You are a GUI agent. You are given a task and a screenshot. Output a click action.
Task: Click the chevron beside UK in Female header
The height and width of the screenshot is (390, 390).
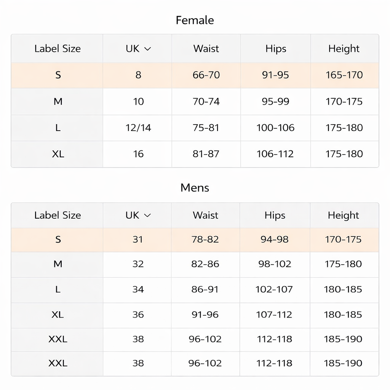tap(147, 49)
